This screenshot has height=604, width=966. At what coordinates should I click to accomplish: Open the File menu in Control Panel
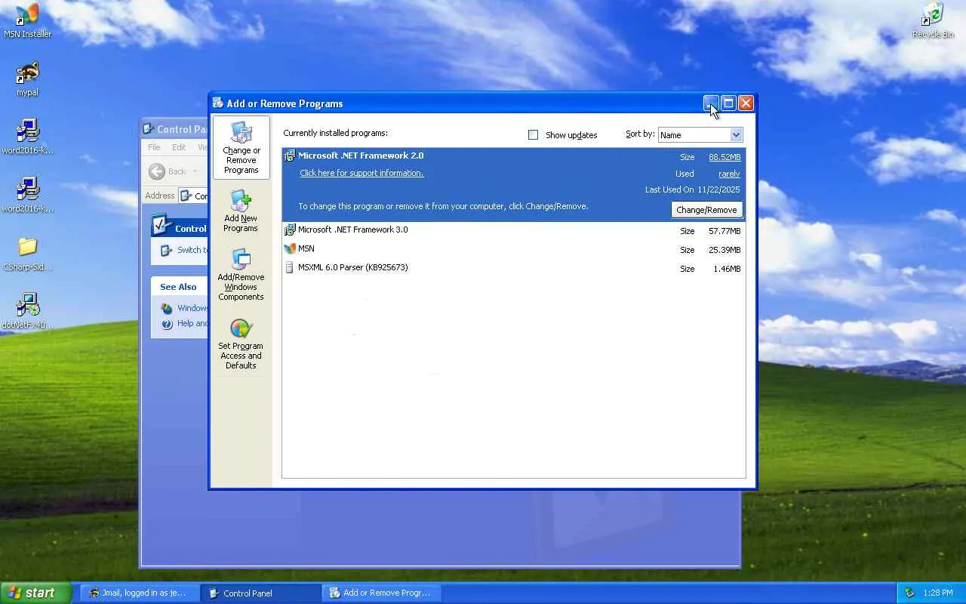point(154,147)
